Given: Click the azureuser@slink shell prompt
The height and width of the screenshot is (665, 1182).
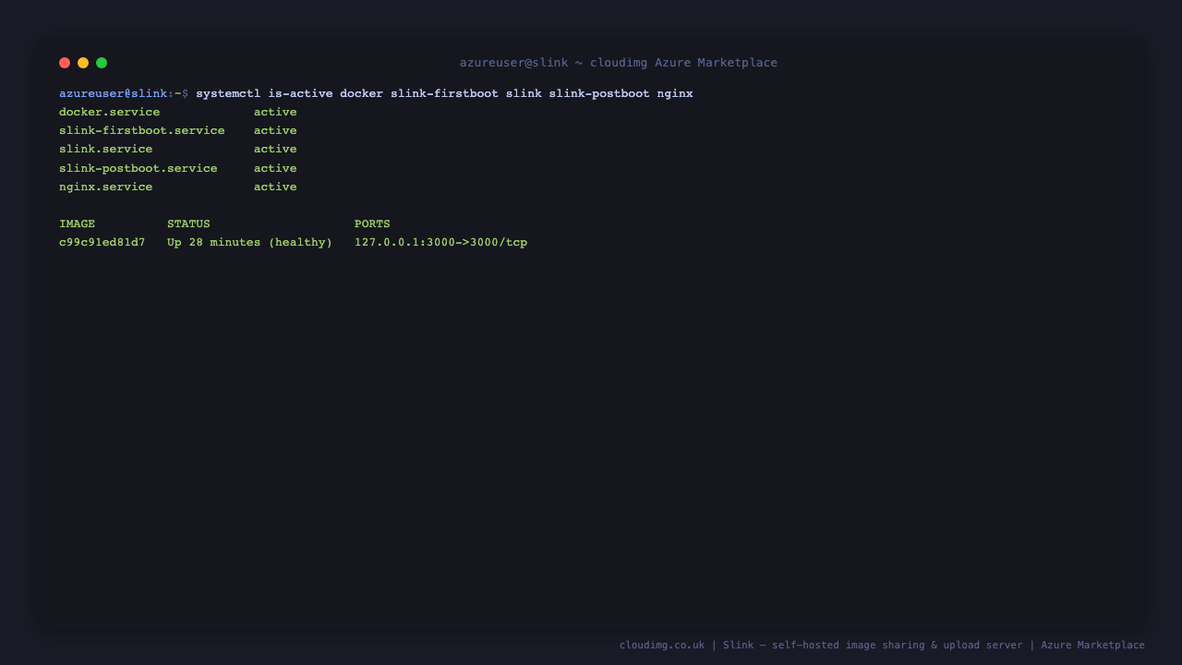Looking at the screenshot, I should 124,93.
